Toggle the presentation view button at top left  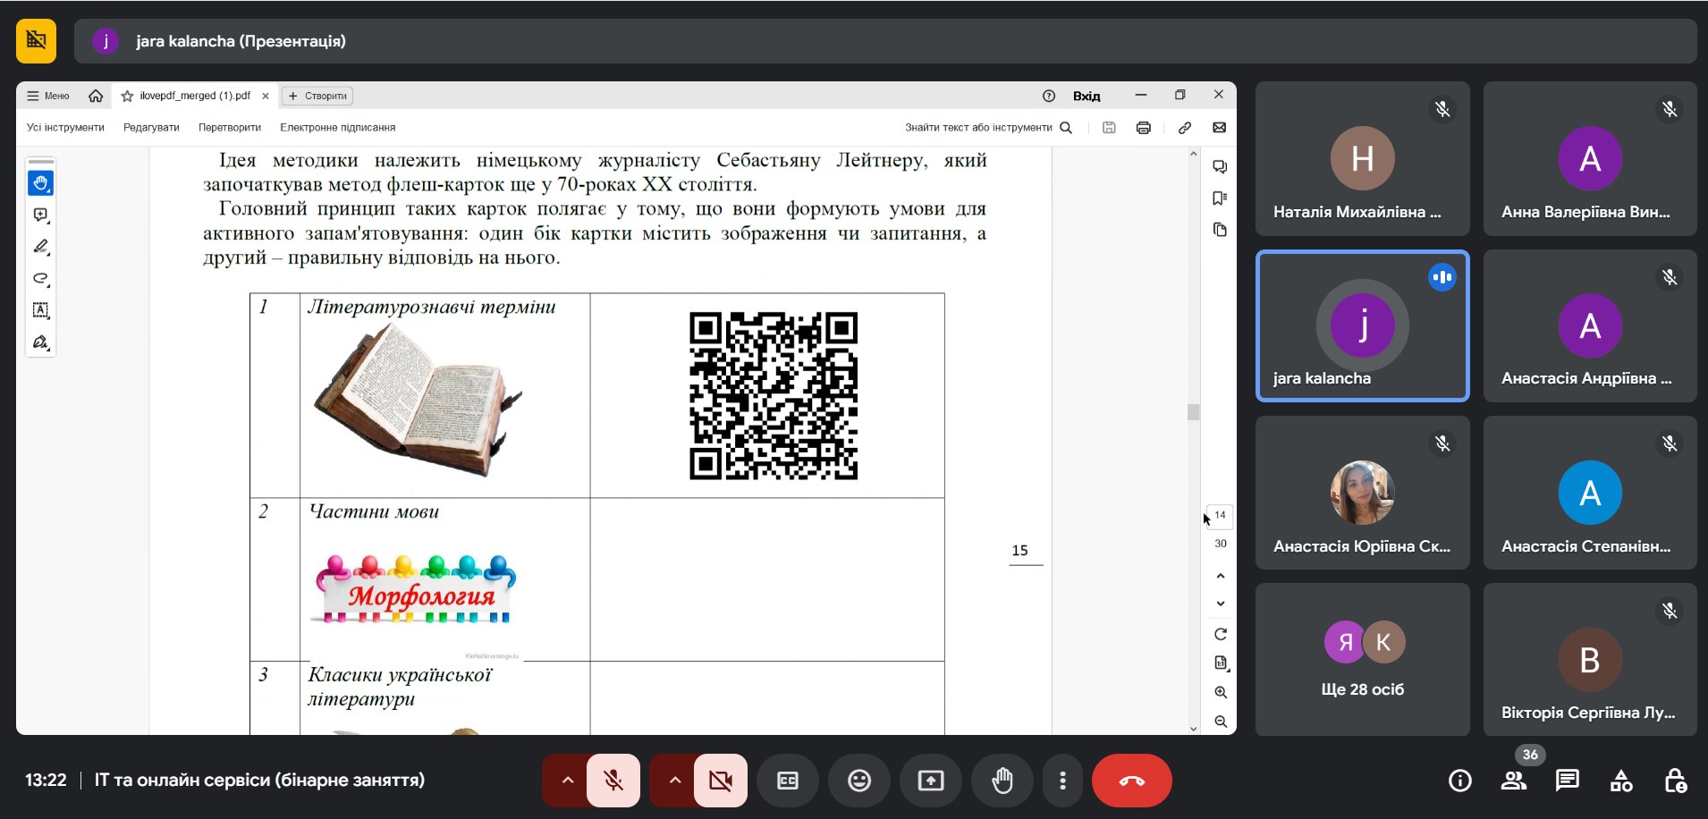pos(36,41)
